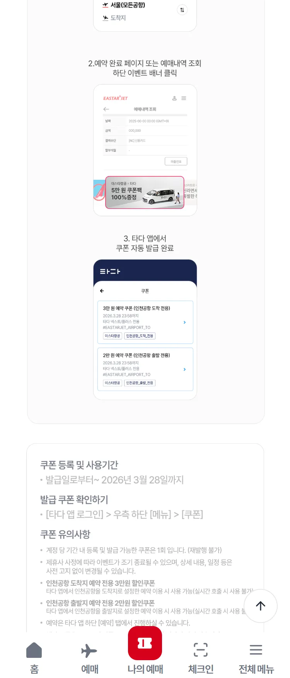Image resolution: width=290 pixels, height=678 pixels.
Task: Click the 인천공항_도착_전용 tag
Action: point(140,336)
